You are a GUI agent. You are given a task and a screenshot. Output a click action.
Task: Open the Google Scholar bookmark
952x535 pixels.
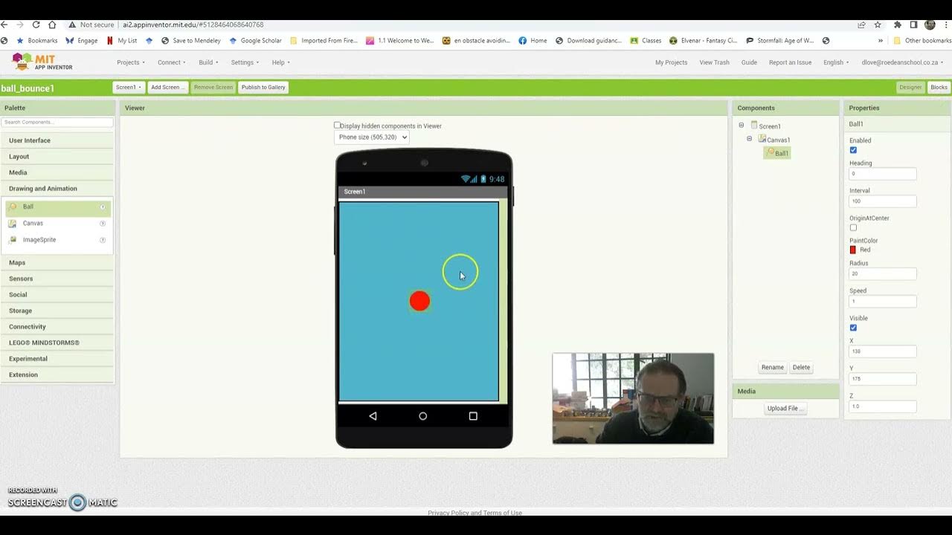coord(255,41)
